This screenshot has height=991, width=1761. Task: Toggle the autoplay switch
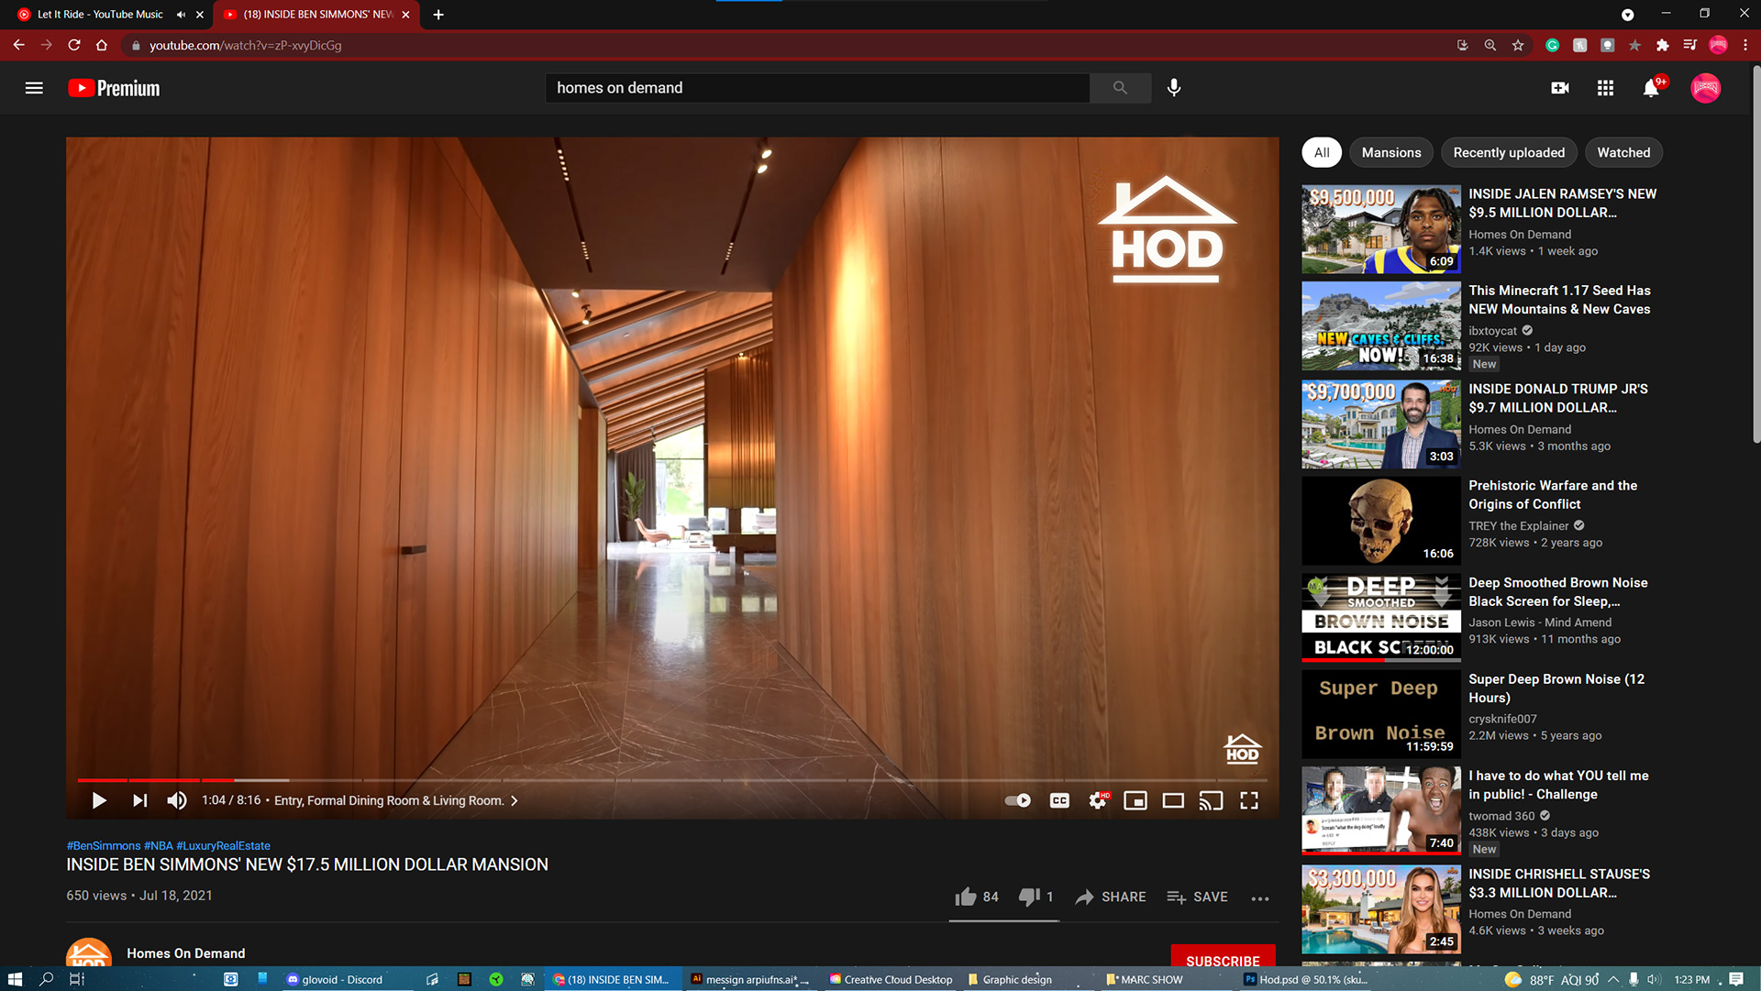click(x=1017, y=800)
